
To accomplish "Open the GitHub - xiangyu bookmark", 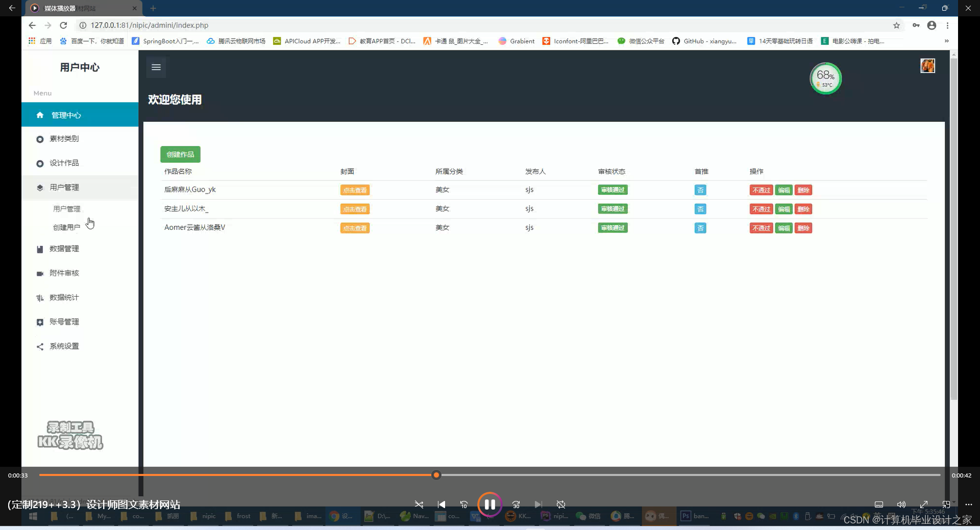I will tap(704, 41).
